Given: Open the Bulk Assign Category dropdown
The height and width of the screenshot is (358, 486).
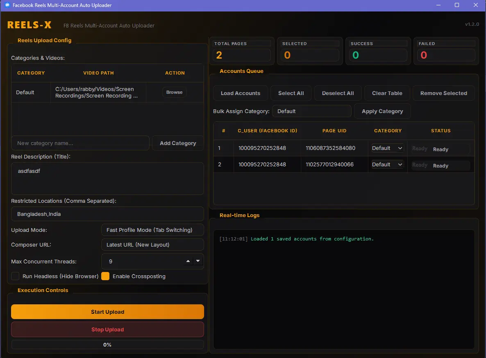Looking at the screenshot, I should (311, 111).
